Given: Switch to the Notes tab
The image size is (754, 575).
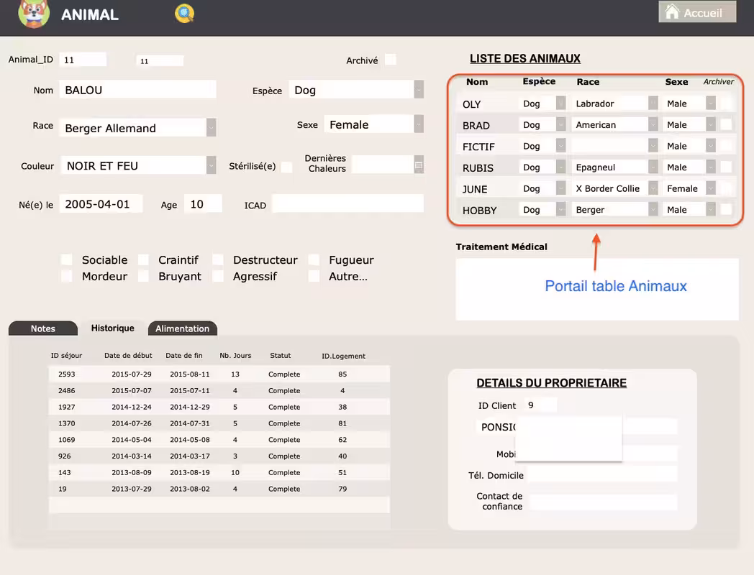Looking at the screenshot, I should [42, 328].
